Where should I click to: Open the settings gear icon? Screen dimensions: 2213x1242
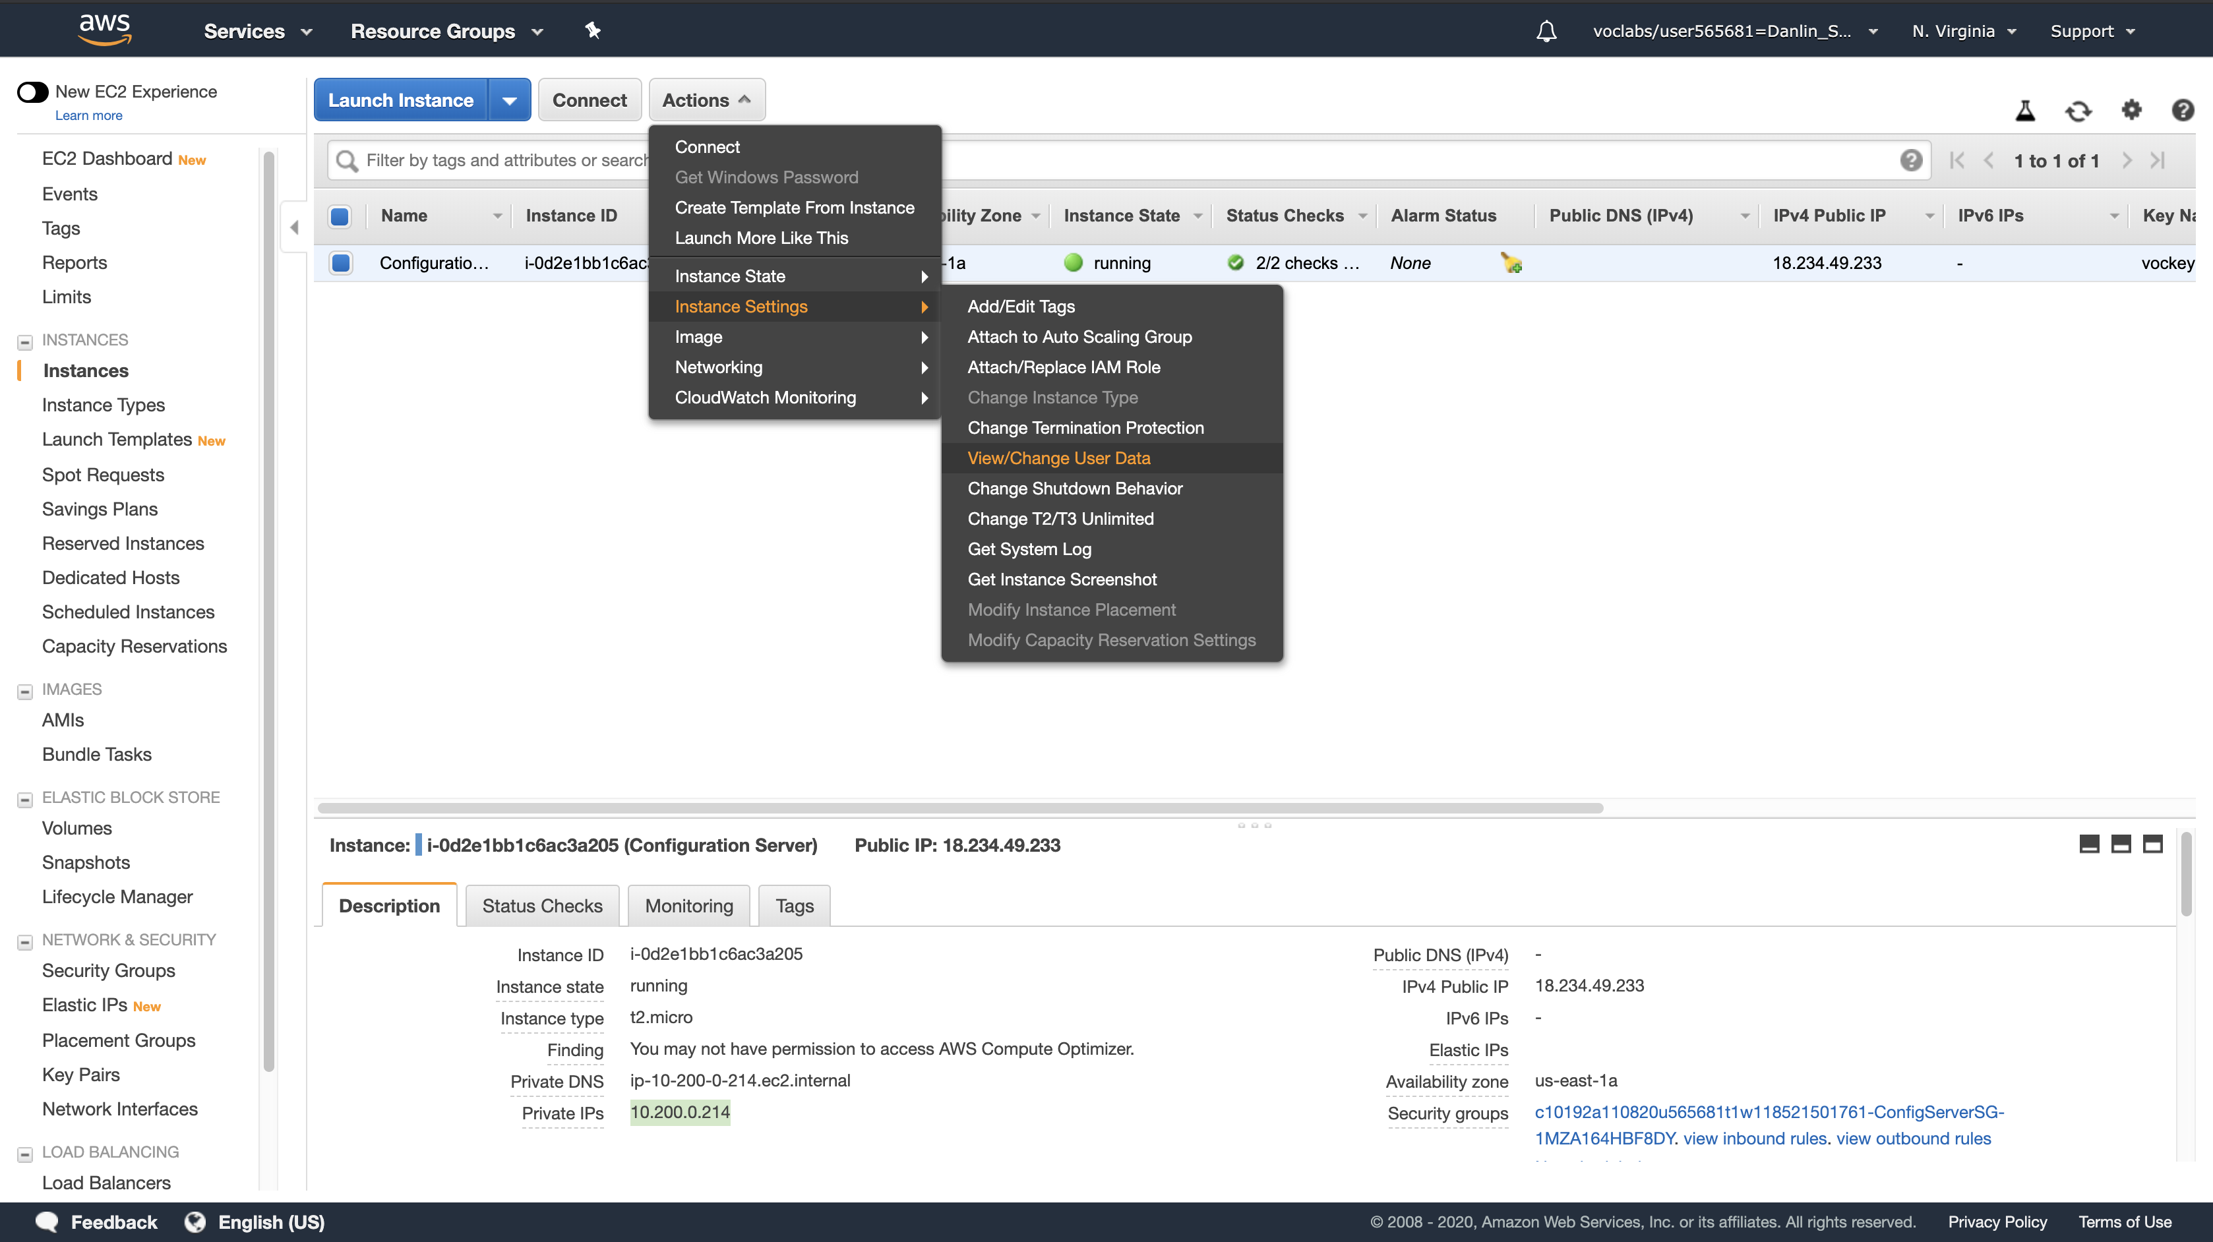pyautogui.click(x=2131, y=110)
